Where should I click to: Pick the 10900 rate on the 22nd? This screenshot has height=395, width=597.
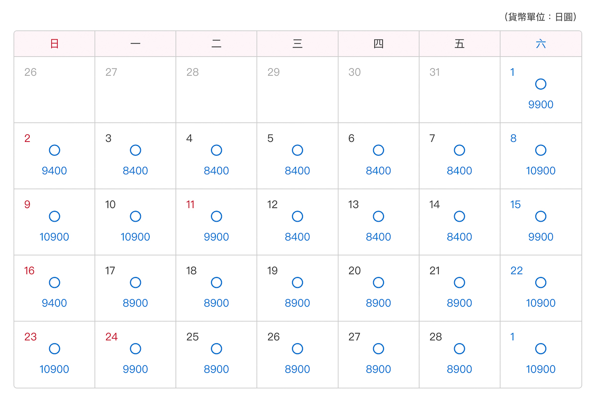tap(541, 303)
